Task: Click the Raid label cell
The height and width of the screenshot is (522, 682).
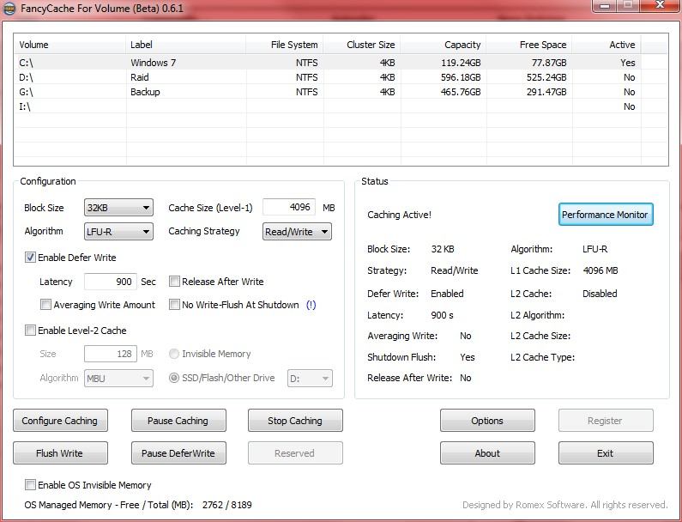Action: point(140,77)
